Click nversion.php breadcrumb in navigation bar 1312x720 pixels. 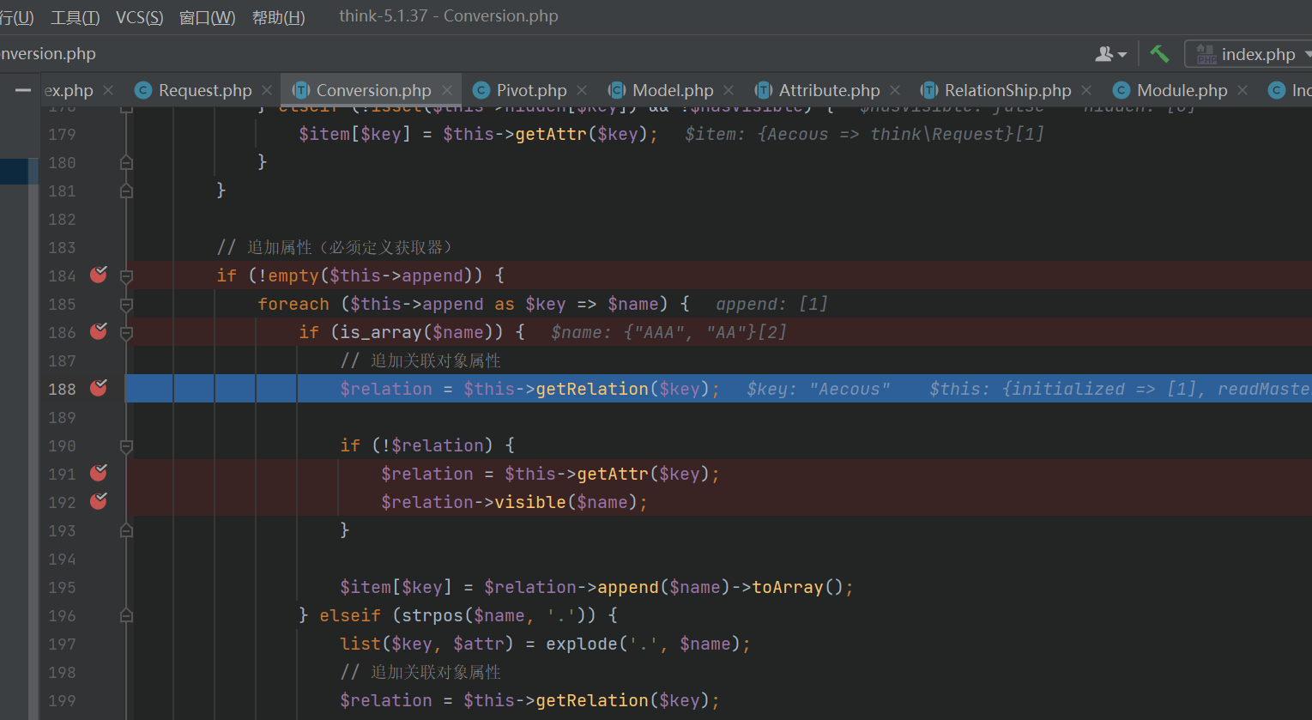[48, 53]
